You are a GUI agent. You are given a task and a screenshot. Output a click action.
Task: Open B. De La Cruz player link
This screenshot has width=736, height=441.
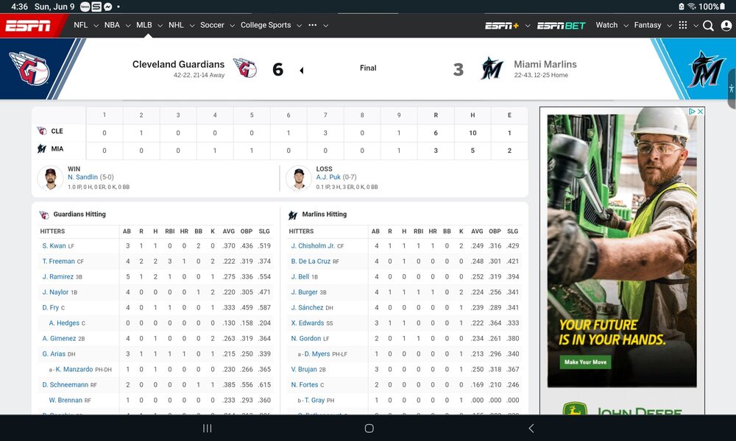pos(311,261)
